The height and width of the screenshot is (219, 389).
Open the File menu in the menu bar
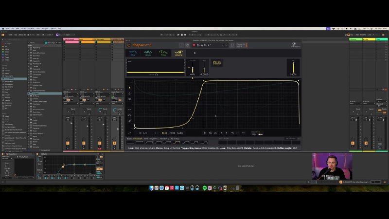coord(13,29)
